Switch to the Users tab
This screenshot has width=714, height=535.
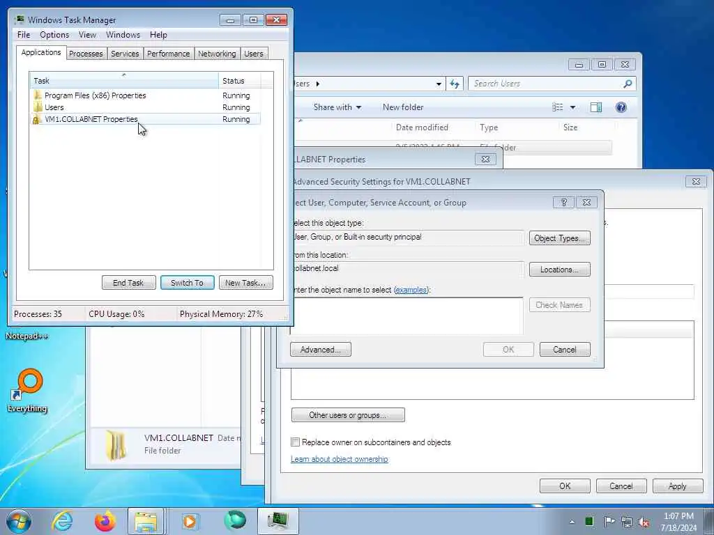254,54
